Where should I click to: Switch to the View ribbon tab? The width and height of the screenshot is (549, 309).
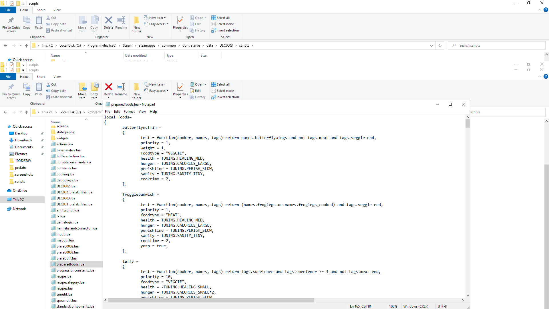(x=57, y=77)
